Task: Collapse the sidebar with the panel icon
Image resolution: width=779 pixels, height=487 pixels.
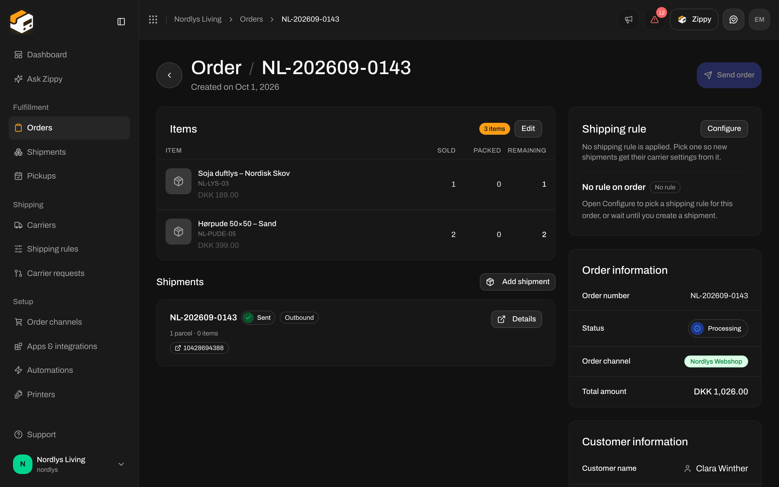Action: 121,22
